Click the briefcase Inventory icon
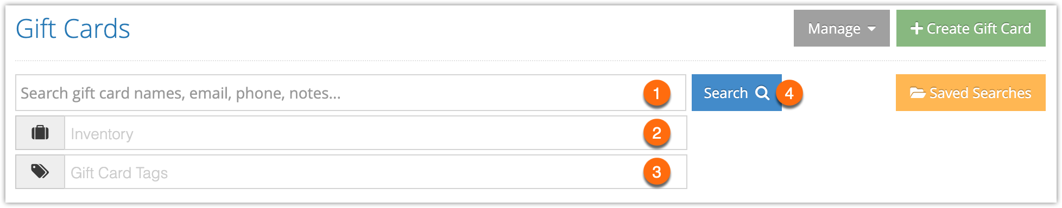 (40, 133)
